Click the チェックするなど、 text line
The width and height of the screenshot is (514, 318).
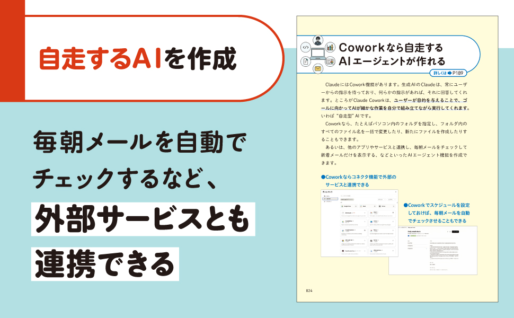click(x=125, y=178)
